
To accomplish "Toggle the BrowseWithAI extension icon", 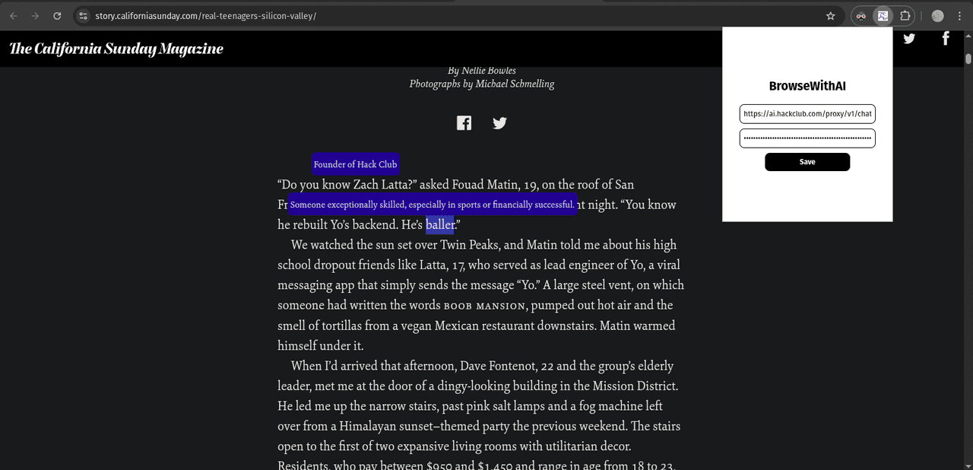I will 883,16.
